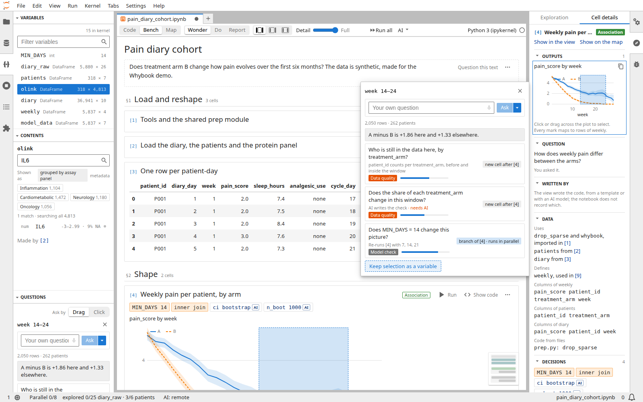This screenshot has height=402, width=643.
Task: Switch Ask by mode to Click
Action: coord(99,312)
